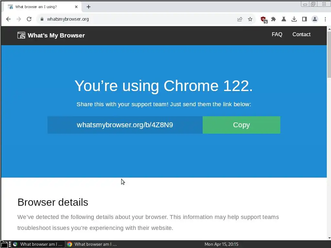Toggle the side panel icon

click(304, 19)
